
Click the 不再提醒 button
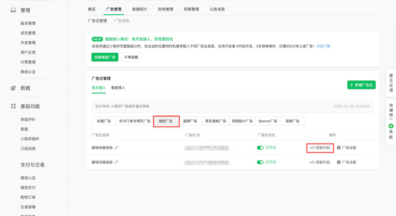(131, 57)
